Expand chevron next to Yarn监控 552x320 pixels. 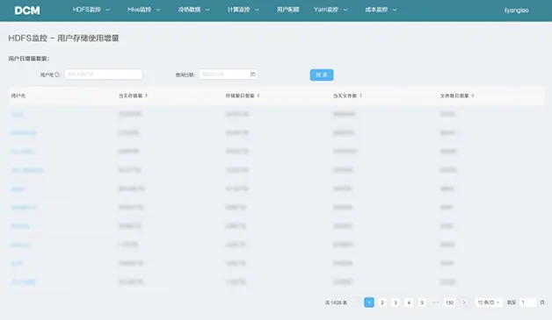click(345, 10)
